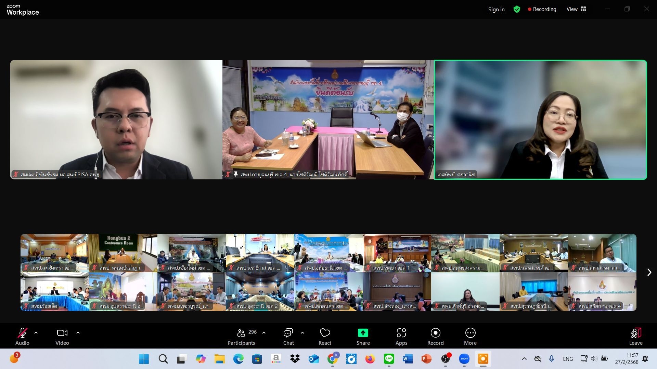Click the สพม.เพชรบูรณ์ participant thumbnail
657x369 pixels.
click(192, 291)
